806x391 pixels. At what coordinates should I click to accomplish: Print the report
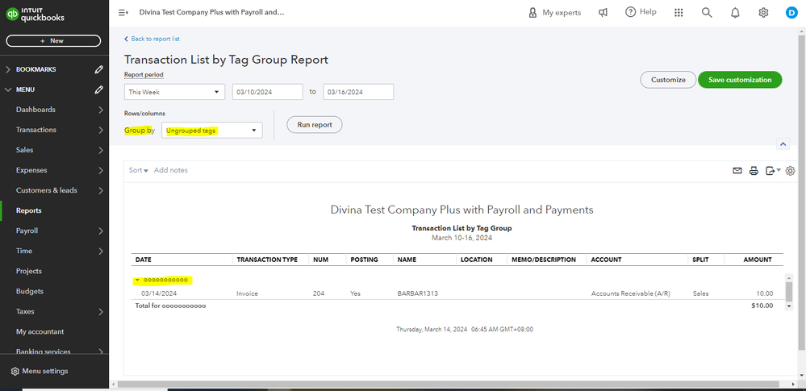(x=754, y=171)
